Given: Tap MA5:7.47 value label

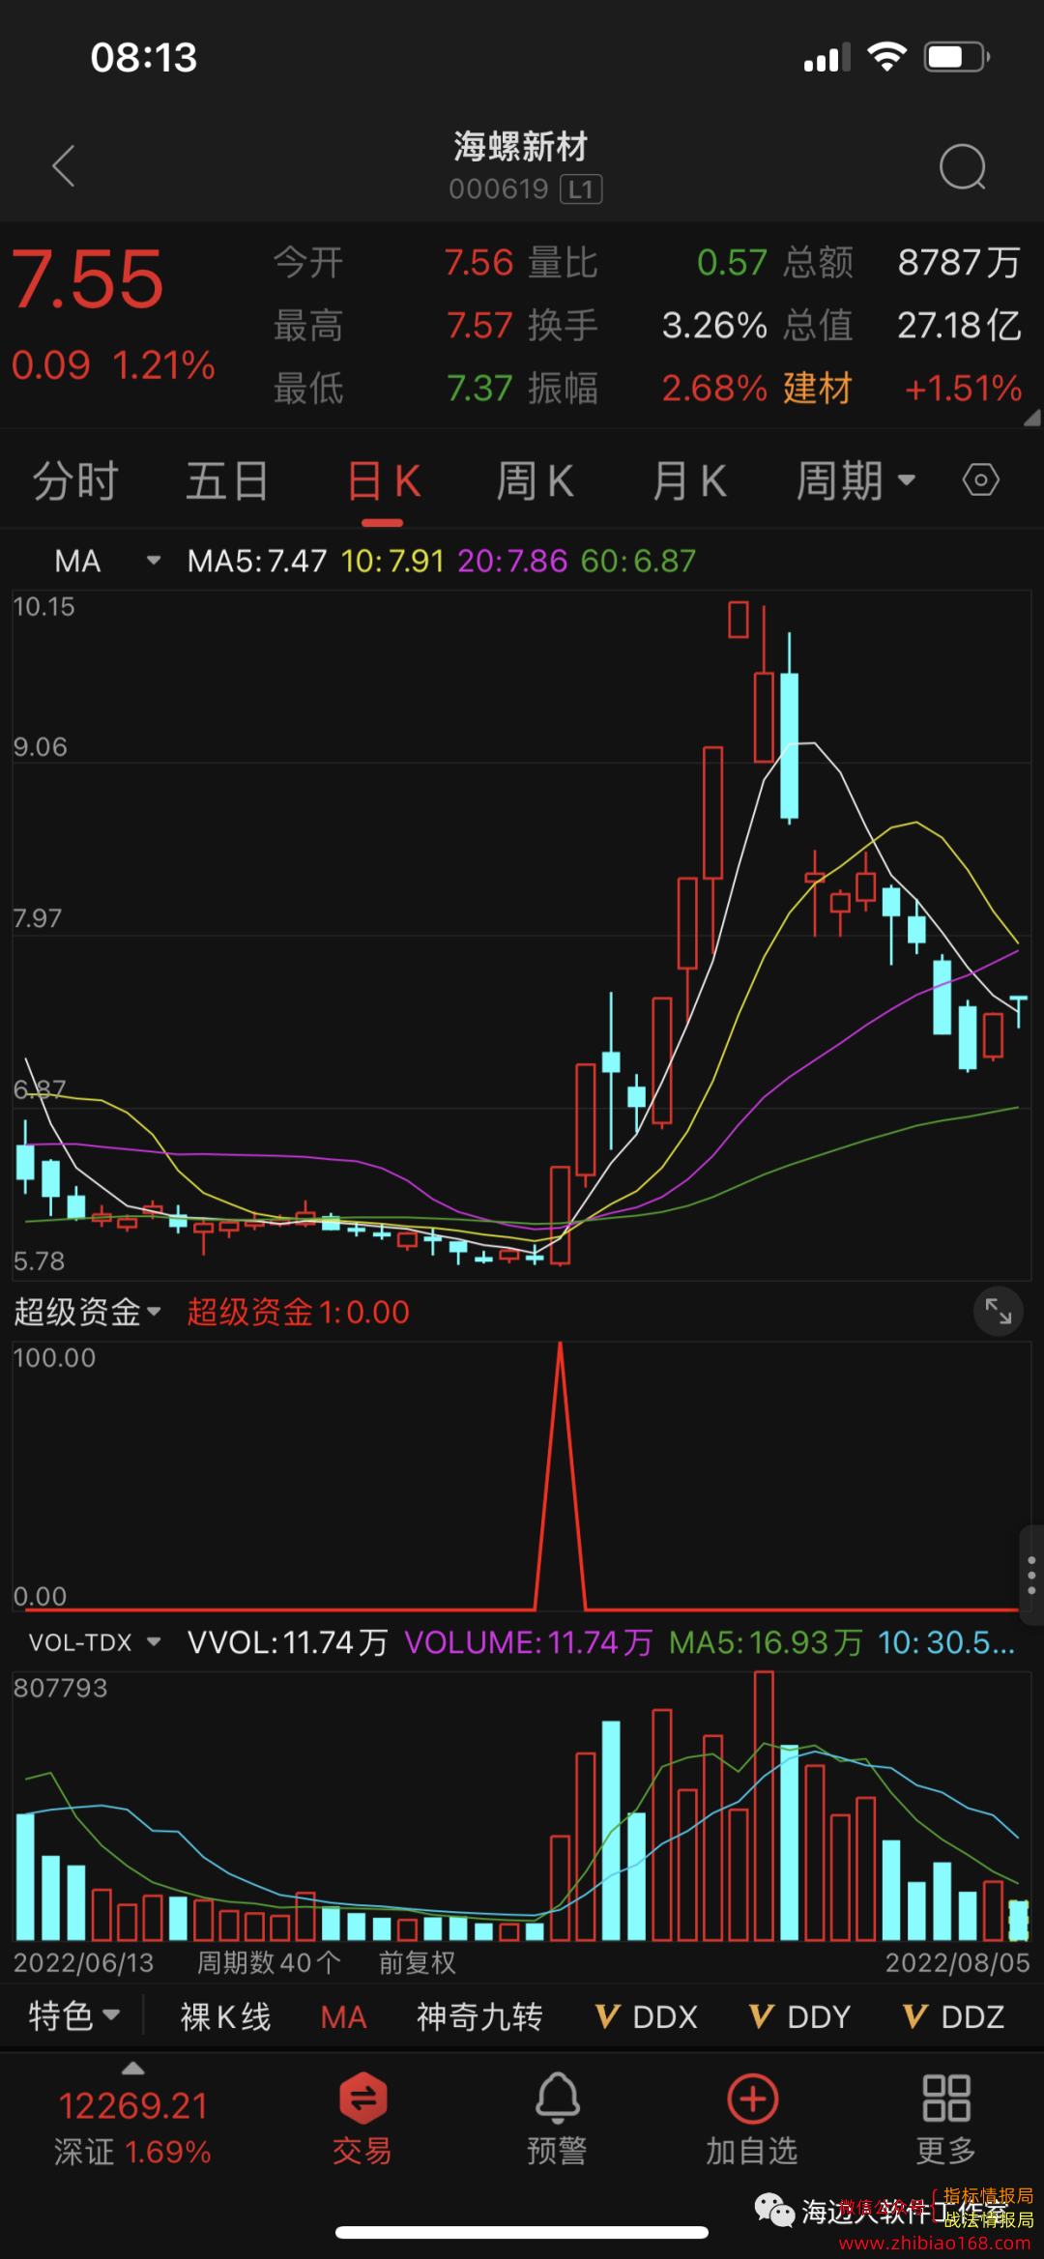Looking at the screenshot, I should point(257,561).
